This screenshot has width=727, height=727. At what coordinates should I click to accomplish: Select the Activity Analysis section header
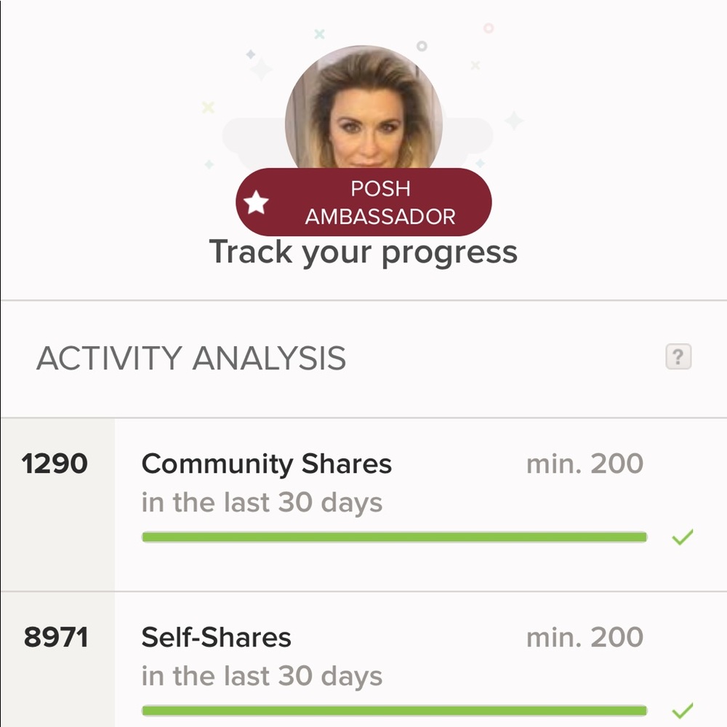191,358
